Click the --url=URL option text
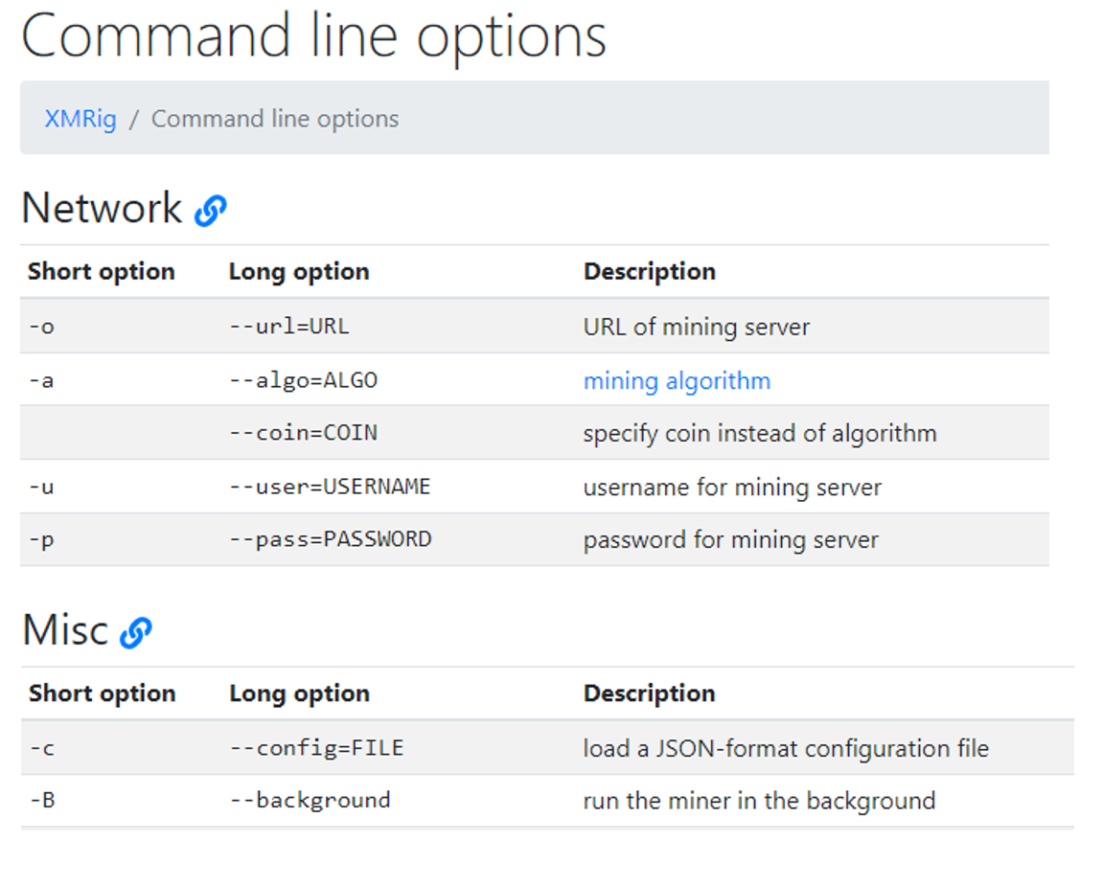The width and height of the screenshot is (1103, 886). click(x=289, y=327)
